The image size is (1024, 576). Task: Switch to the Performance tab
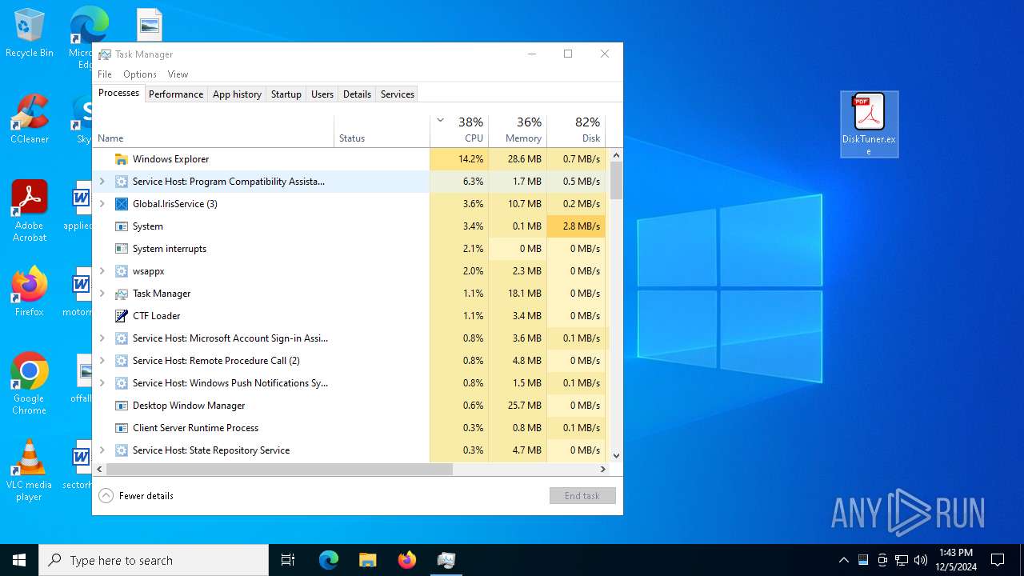pyautogui.click(x=176, y=94)
